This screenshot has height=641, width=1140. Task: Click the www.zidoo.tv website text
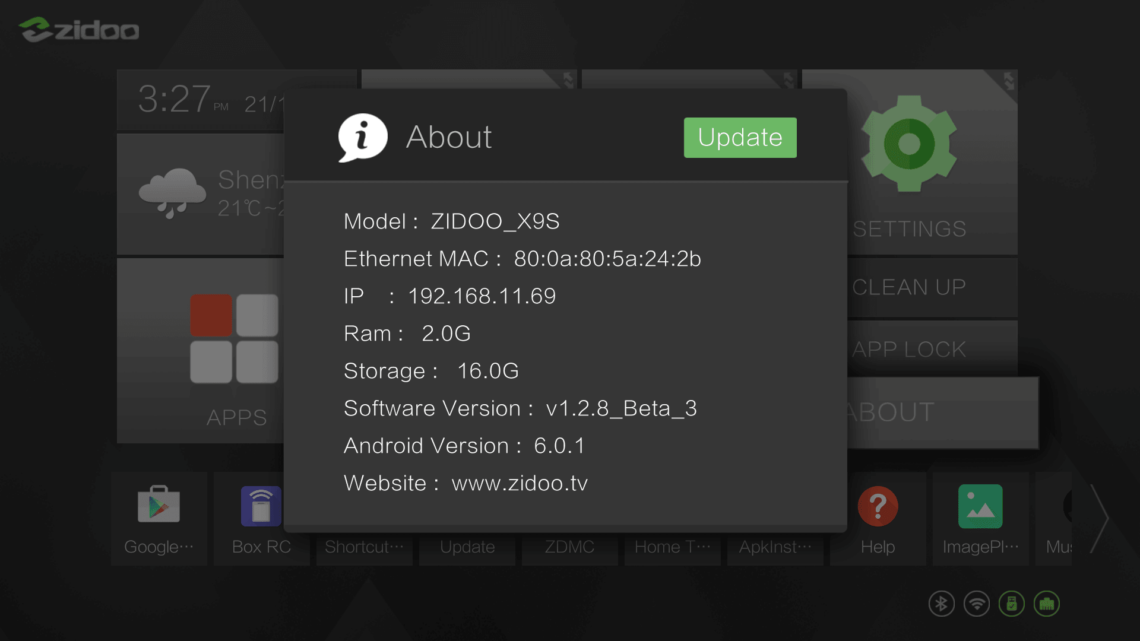tap(520, 483)
